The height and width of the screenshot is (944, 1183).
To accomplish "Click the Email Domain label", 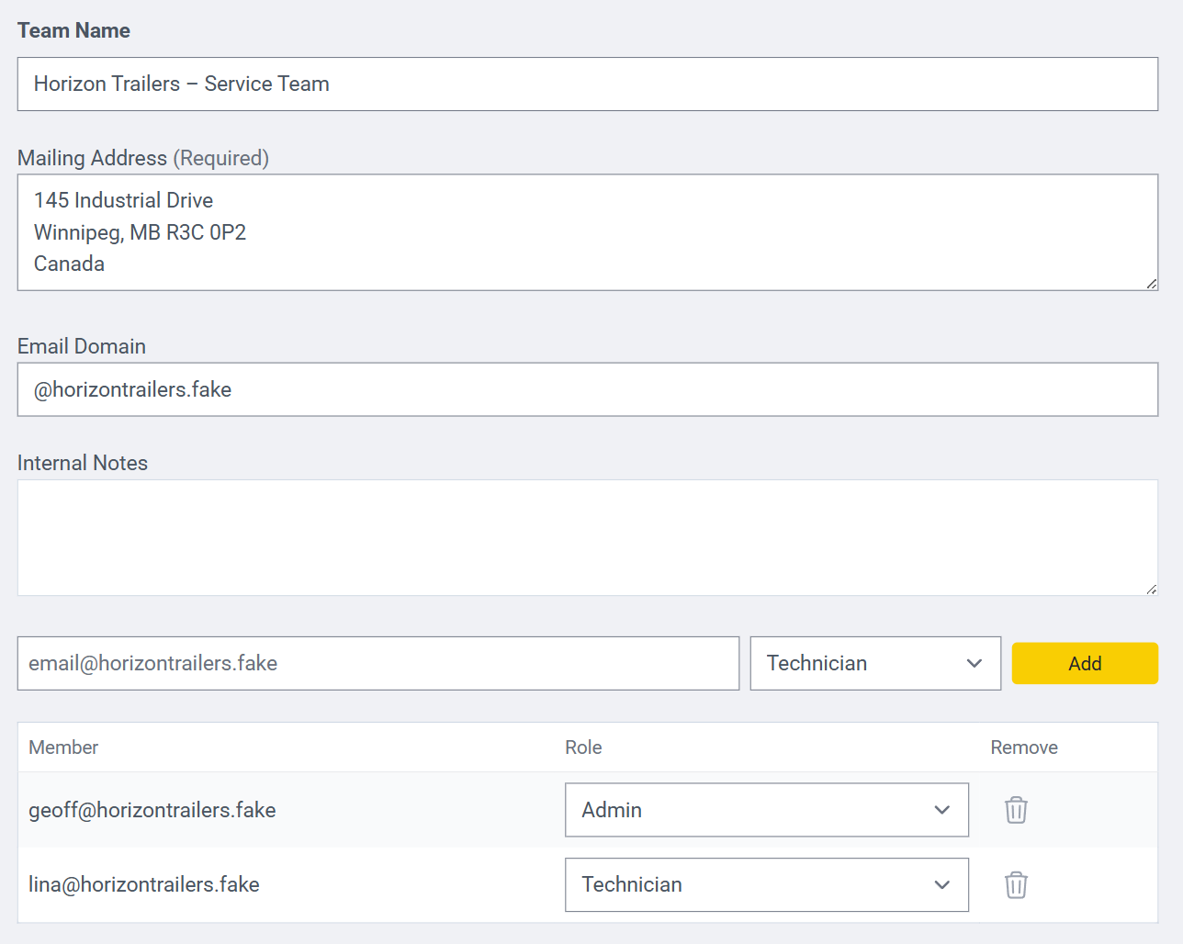I will (82, 346).
